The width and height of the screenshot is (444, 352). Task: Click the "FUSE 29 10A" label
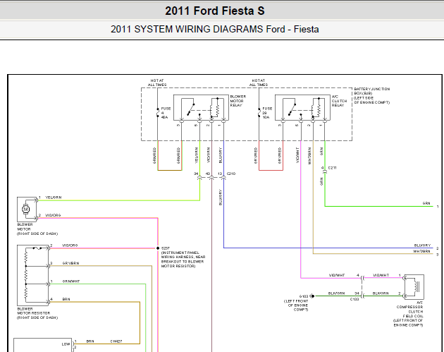[x=267, y=113]
